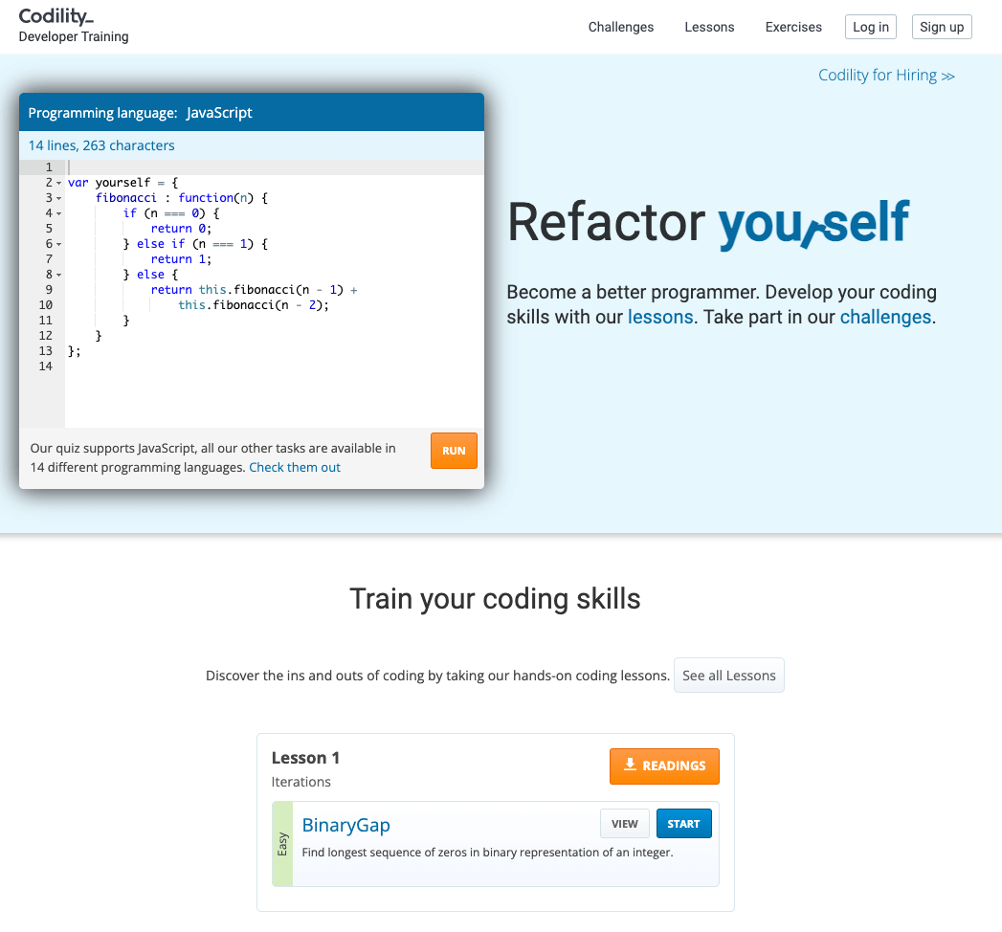Click the download icon in READINGS button
1002x932 pixels.
pyautogui.click(x=630, y=765)
